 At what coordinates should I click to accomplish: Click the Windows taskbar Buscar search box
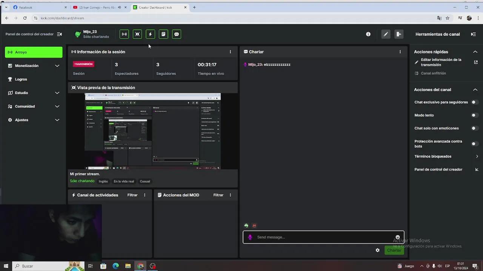point(48,266)
